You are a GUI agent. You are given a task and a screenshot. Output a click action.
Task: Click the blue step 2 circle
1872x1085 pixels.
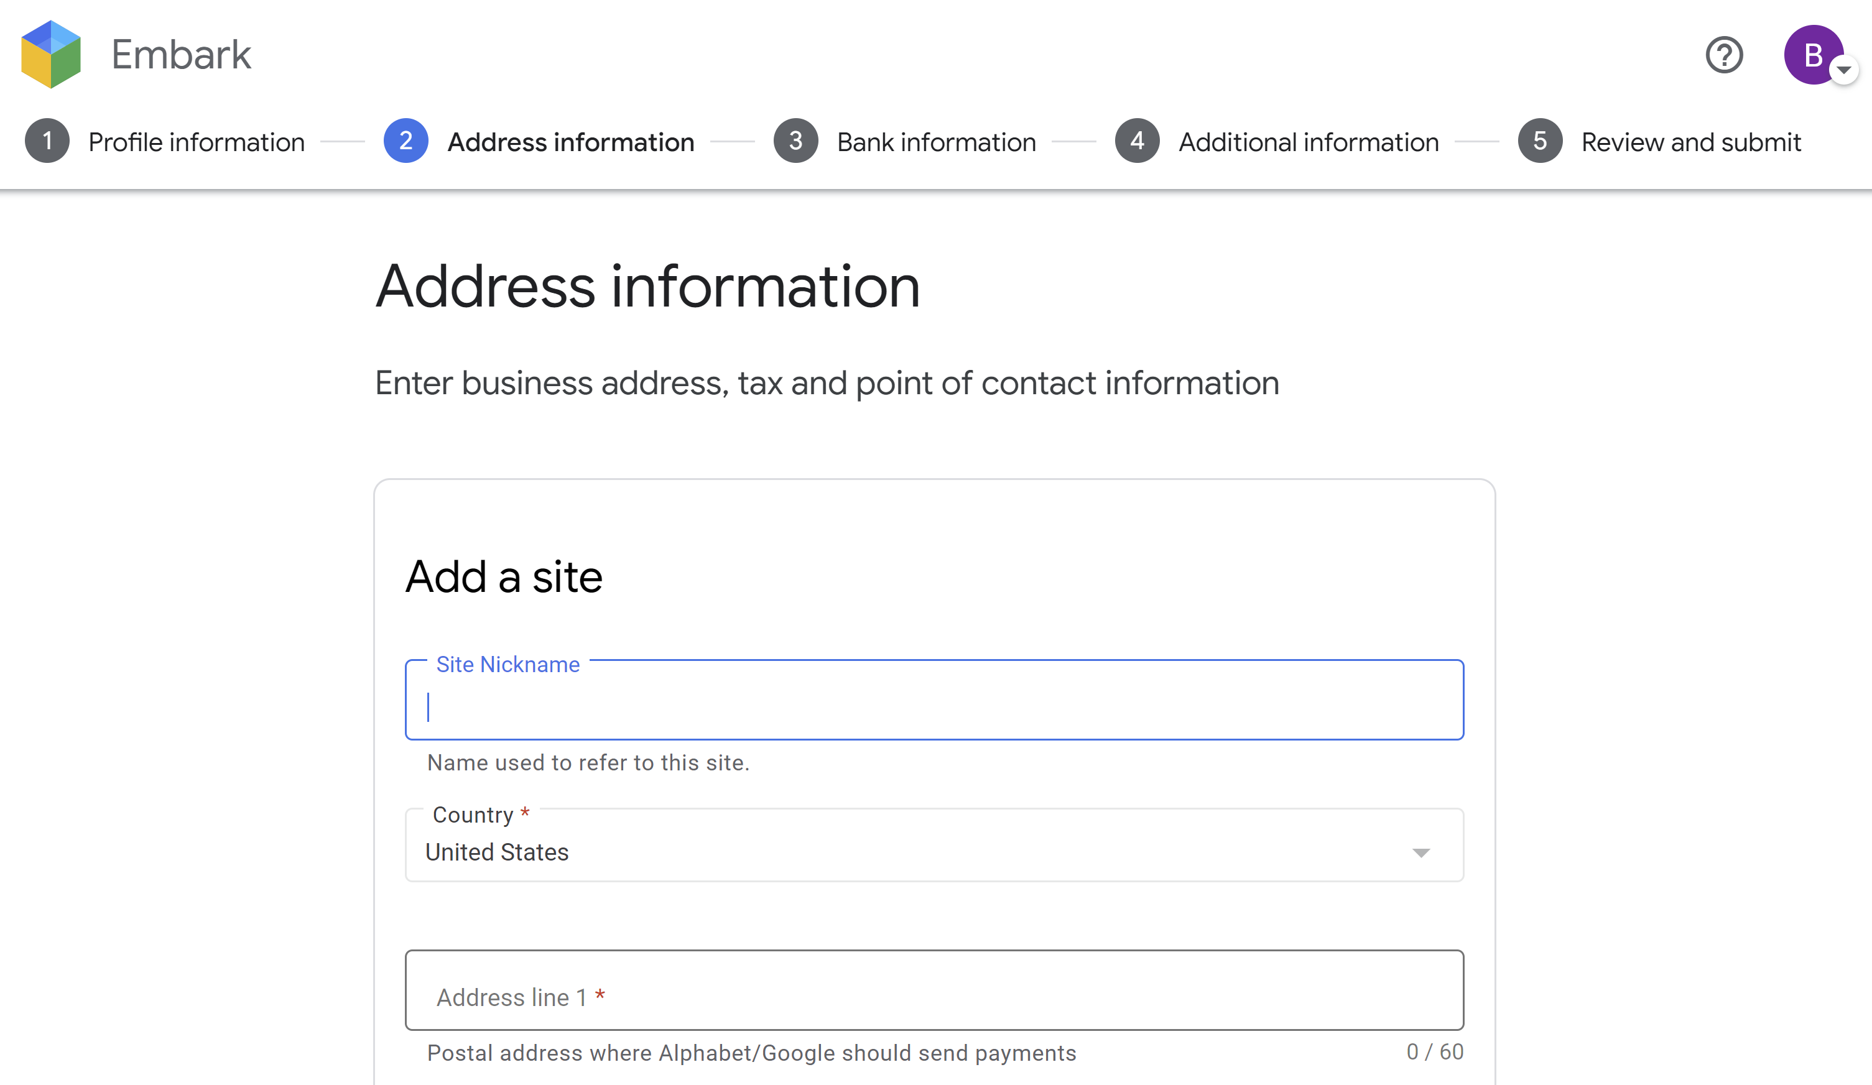(405, 141)
